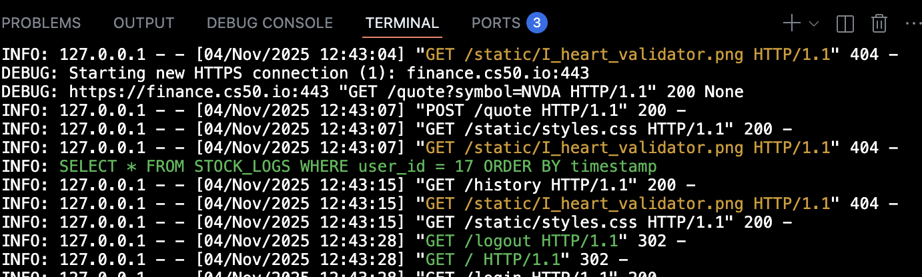Open the panel's more actions ellipsis
Screen dimensions: 922x277
coord(912,24)
